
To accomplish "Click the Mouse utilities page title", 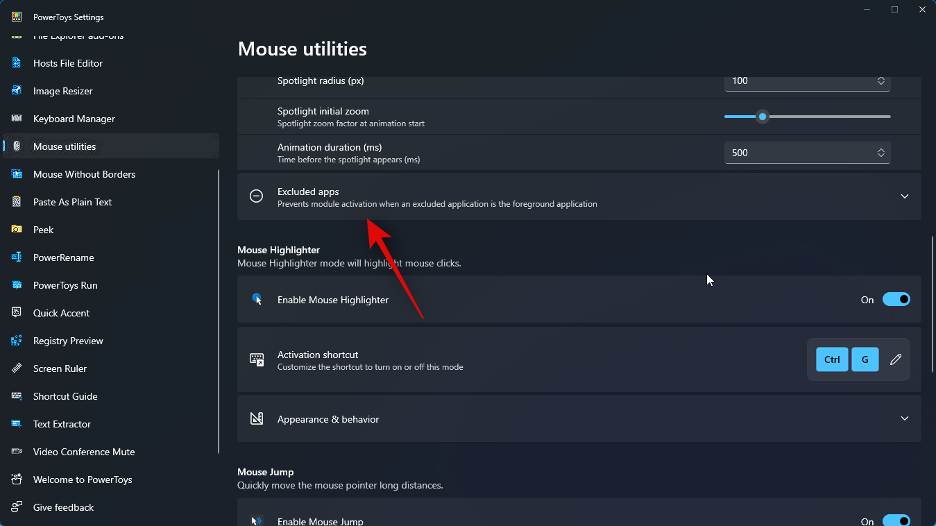I will click(302, 49).
